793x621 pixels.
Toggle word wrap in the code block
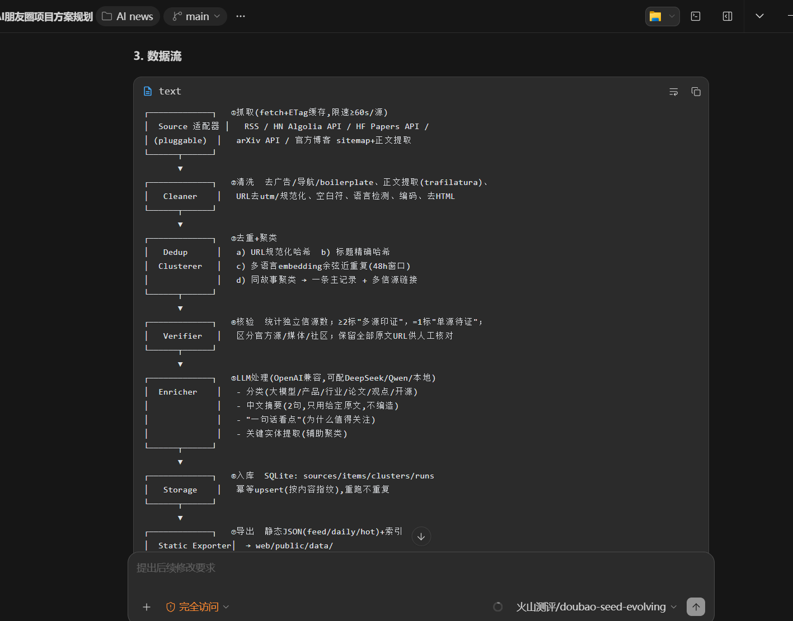(x=674, y=92)
